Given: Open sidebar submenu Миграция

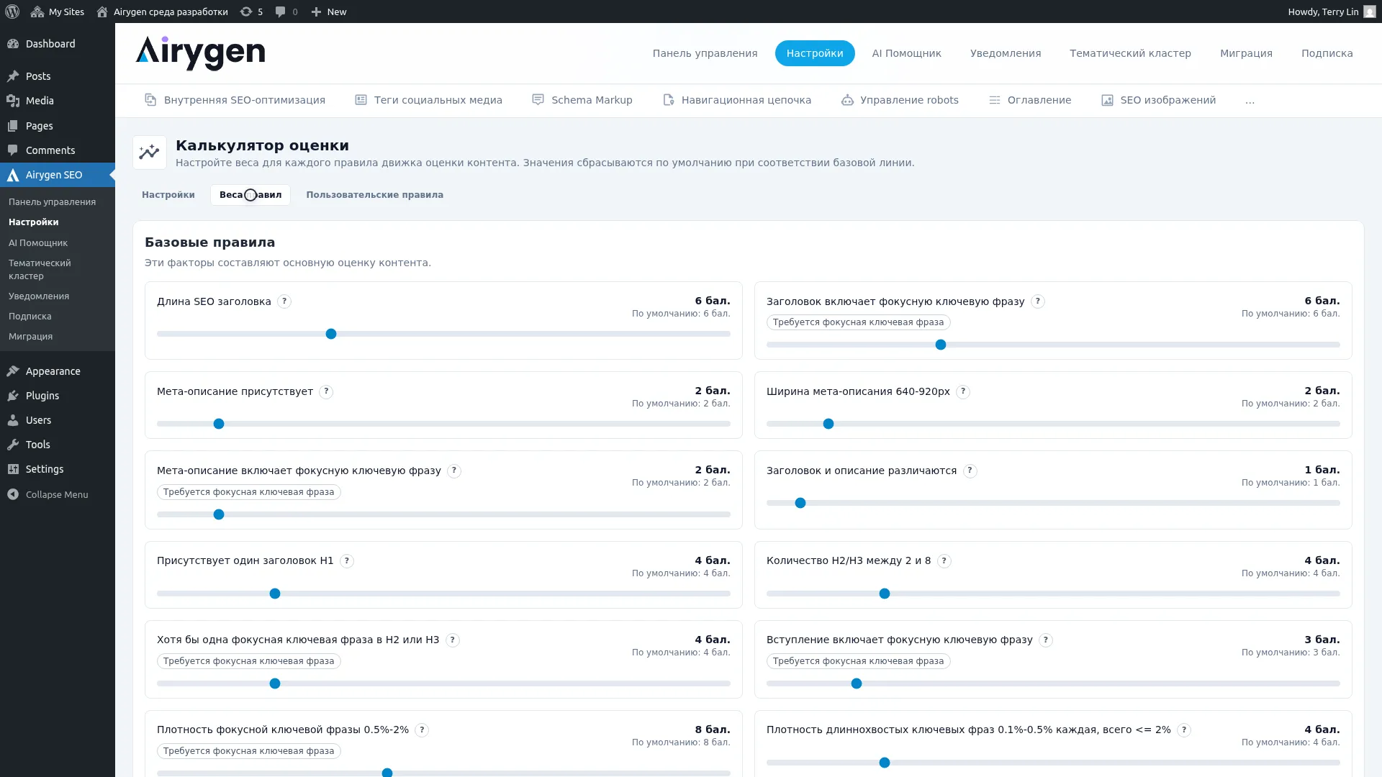Looking at the screenshot, I should point(30,336).
